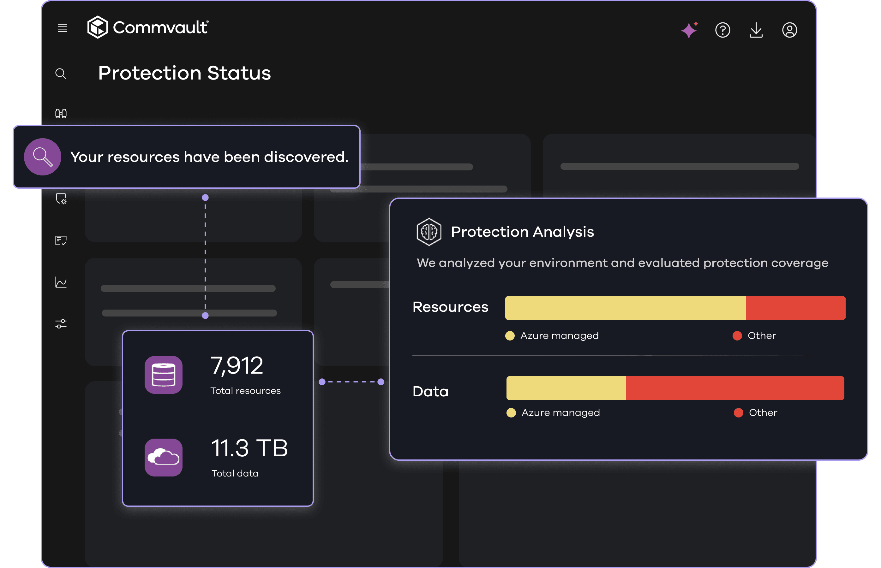881x568 pixels.
Task: Click the red segment of Data bar
Action: click(735, 388)
